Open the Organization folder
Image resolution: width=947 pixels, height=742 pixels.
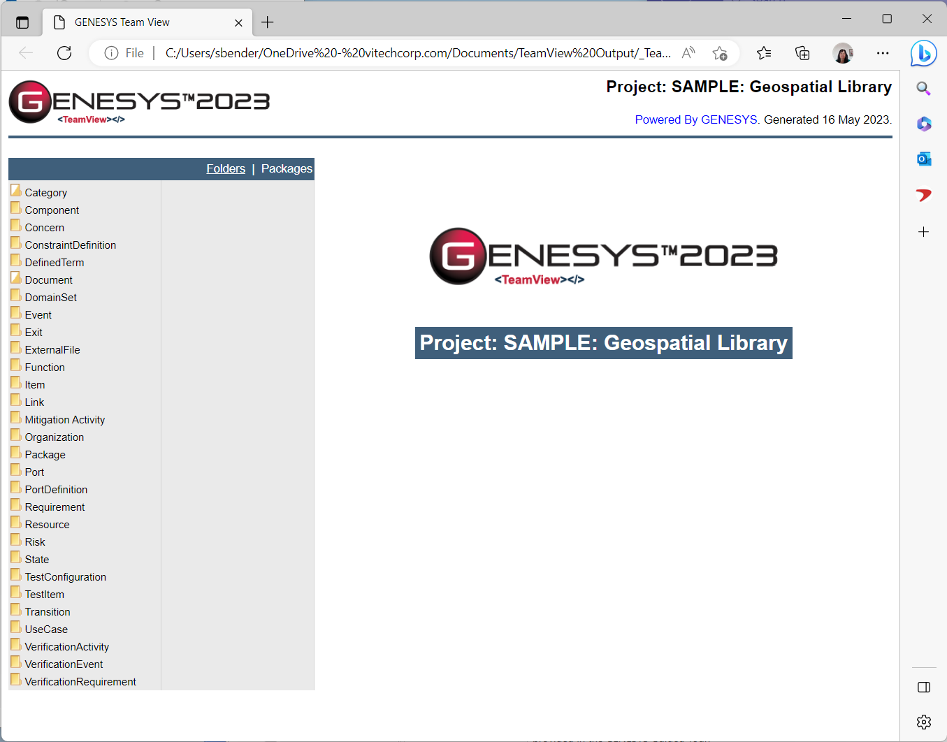[48, 437]
